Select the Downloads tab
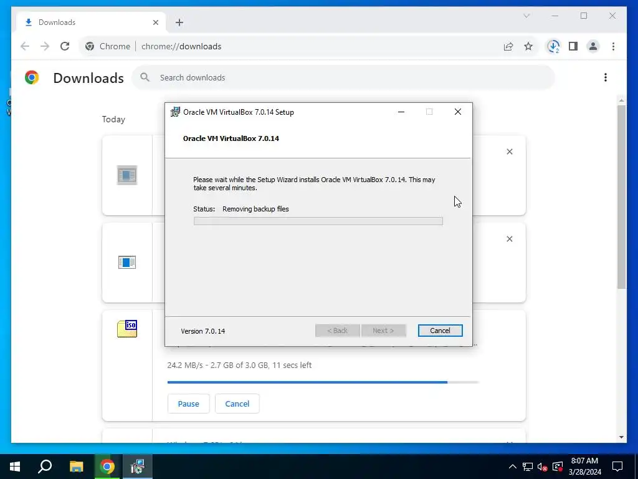638x479 pixels. (x=91, y=22)
